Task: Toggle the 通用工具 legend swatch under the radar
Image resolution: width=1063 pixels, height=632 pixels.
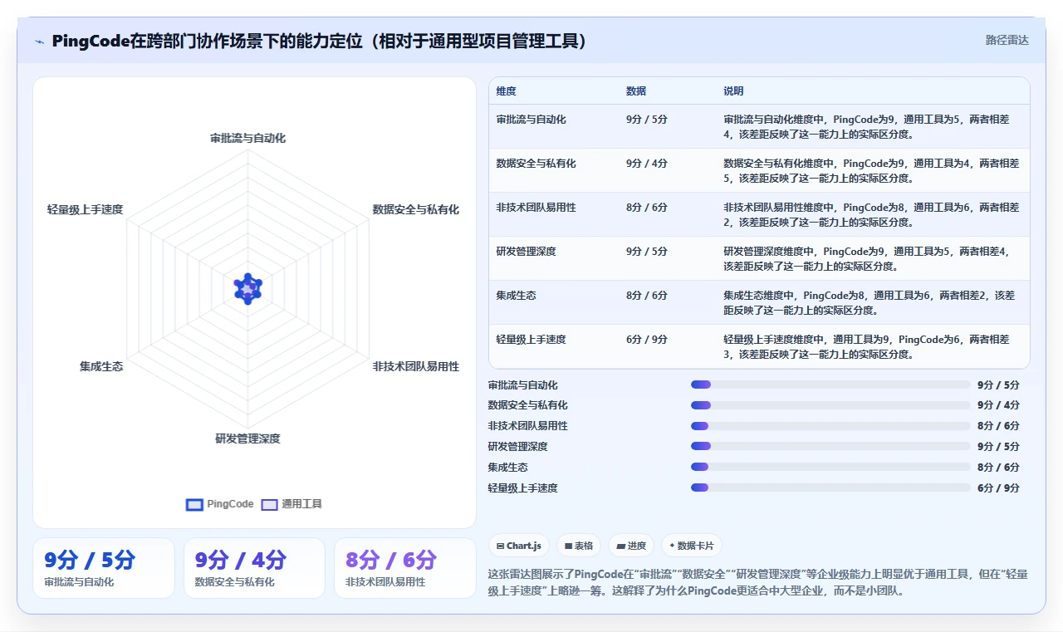Action: click(269, 504)
